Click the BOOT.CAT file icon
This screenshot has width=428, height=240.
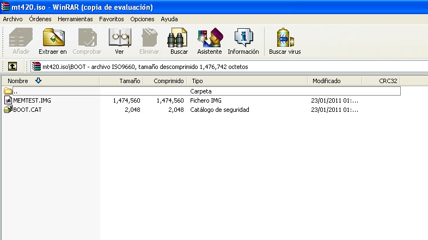point(8,110)
